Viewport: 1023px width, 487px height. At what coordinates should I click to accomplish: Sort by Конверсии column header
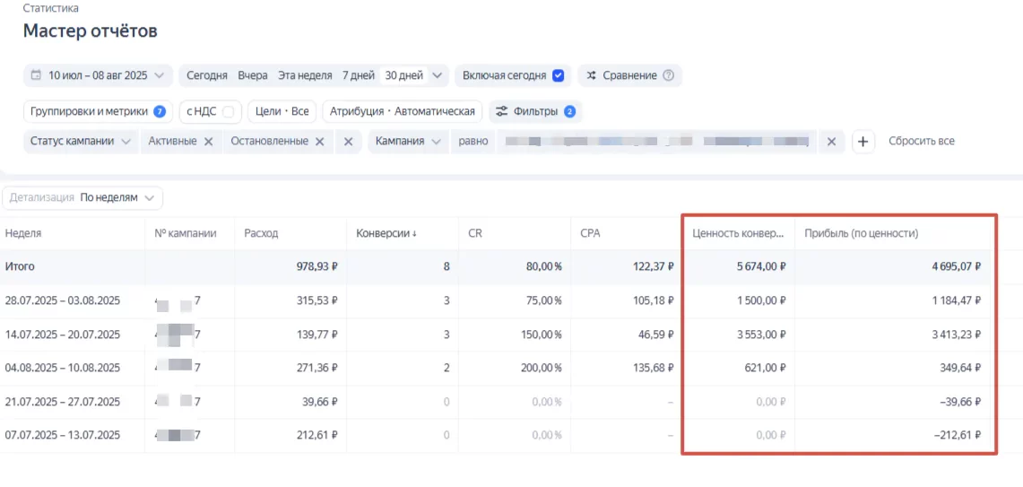click(386, 233)
